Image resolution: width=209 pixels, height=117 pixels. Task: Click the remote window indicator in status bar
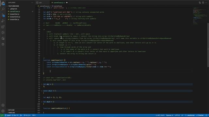pyautogui.click(x=2, y=115)
